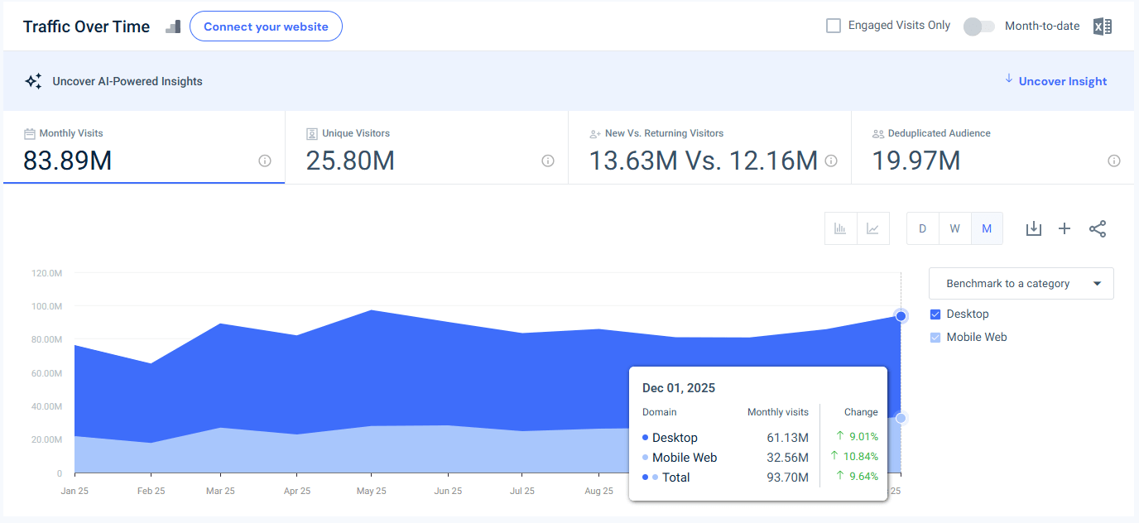Add chart to dashboard via plus icon
This screenshot has width=1139, height=523.
point(1065,228)
